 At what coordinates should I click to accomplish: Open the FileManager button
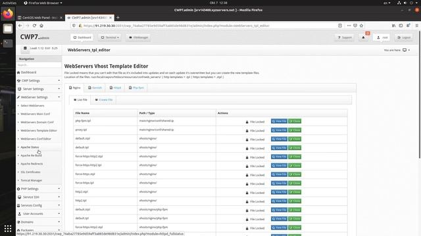click(139, 37)
